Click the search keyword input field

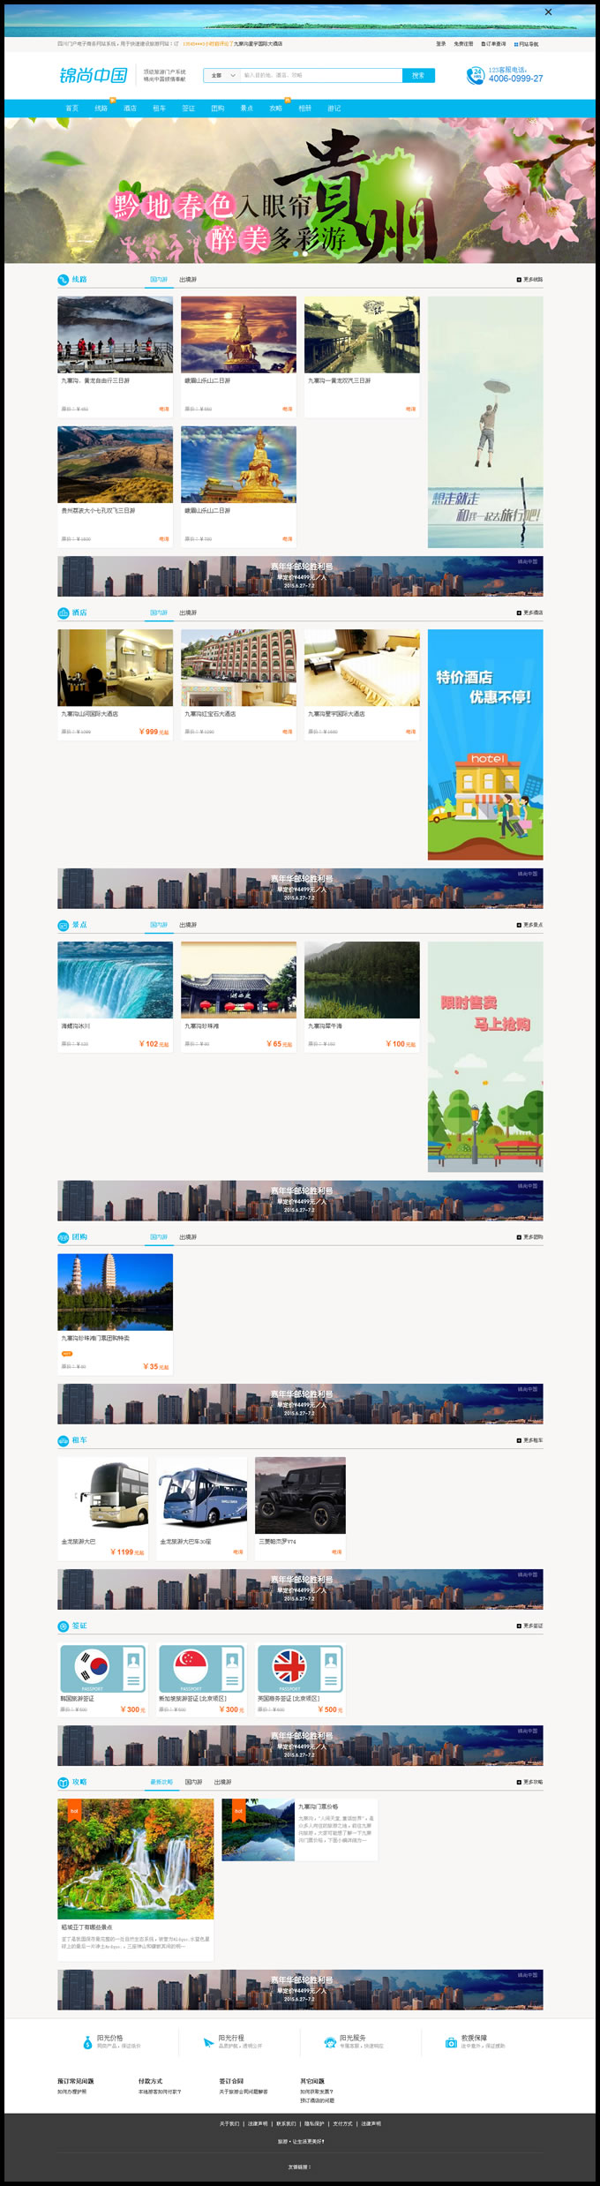pyautogui.click(x=321, y=76)
